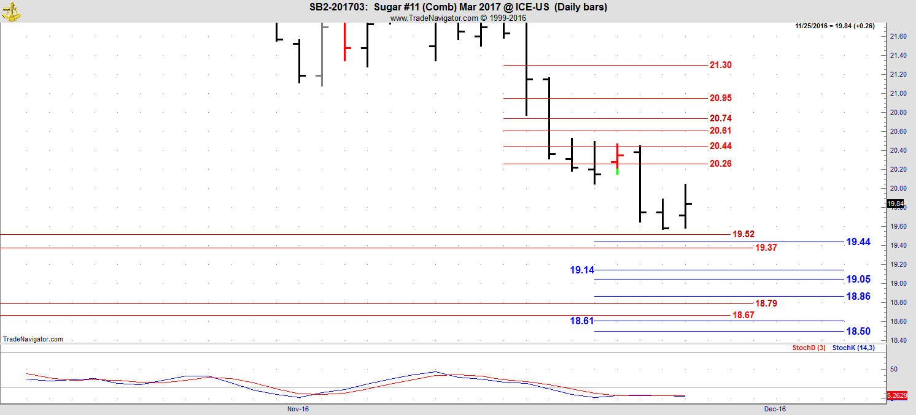Click the blue 18.50 support level label
The height and width of the screenshot is (415, 916).
tap(858, 332)
